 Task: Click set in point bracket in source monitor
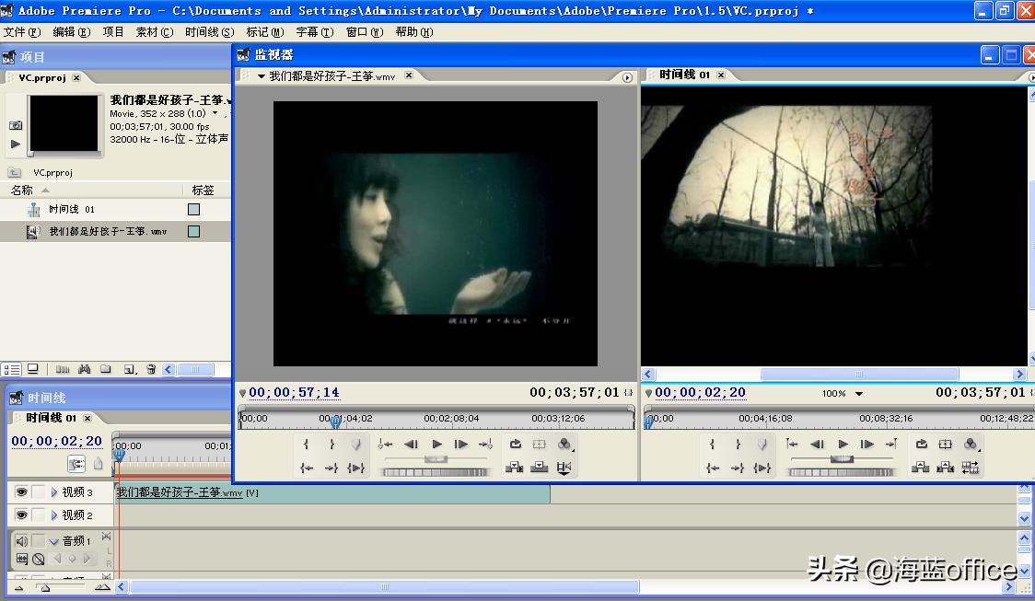point(307,445)
